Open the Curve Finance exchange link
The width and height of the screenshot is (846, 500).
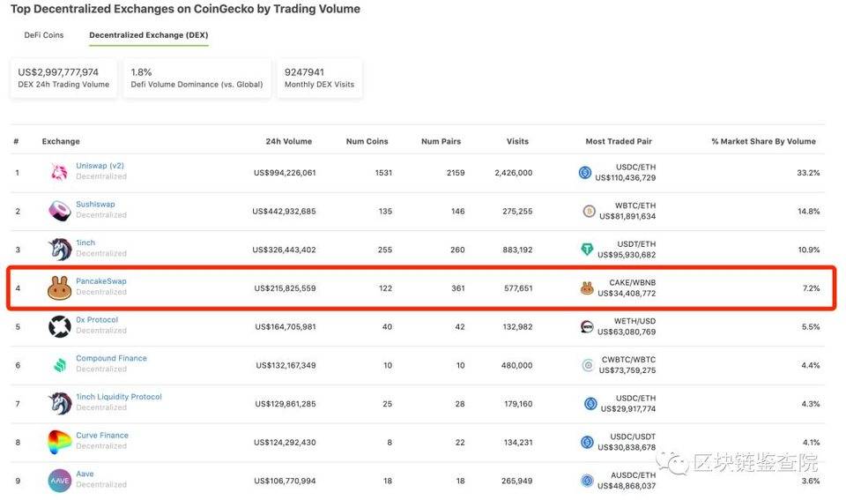point(102,436)
